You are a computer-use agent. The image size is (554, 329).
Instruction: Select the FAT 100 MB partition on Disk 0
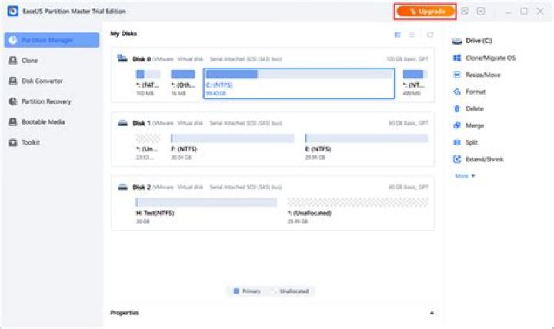pyautogui.click(x=148, y=84)
